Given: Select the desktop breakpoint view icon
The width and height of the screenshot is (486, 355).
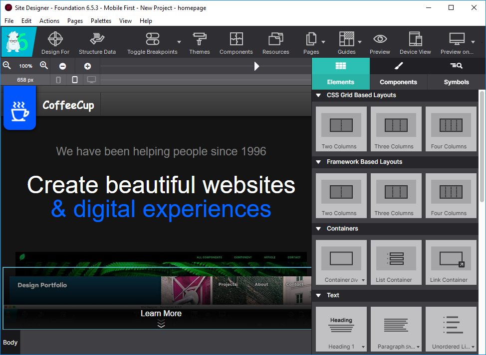Looking at the screenshot, I should 91,80.
